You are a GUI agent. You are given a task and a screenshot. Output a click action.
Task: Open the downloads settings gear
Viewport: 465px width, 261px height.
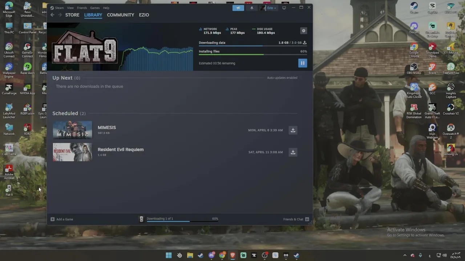[304, 31]
